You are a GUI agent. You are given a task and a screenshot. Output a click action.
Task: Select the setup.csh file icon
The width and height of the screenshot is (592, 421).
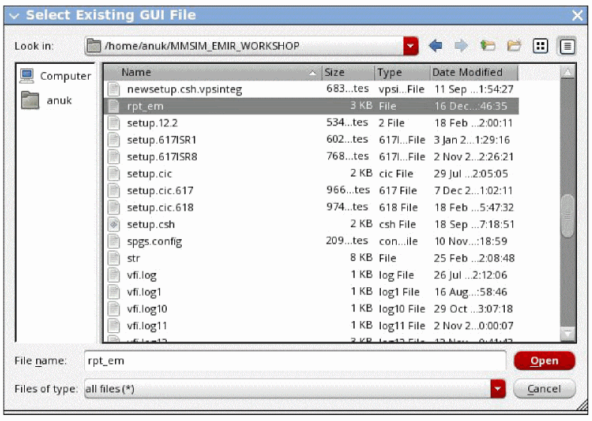pyautogui.click(x=113, y=224)
